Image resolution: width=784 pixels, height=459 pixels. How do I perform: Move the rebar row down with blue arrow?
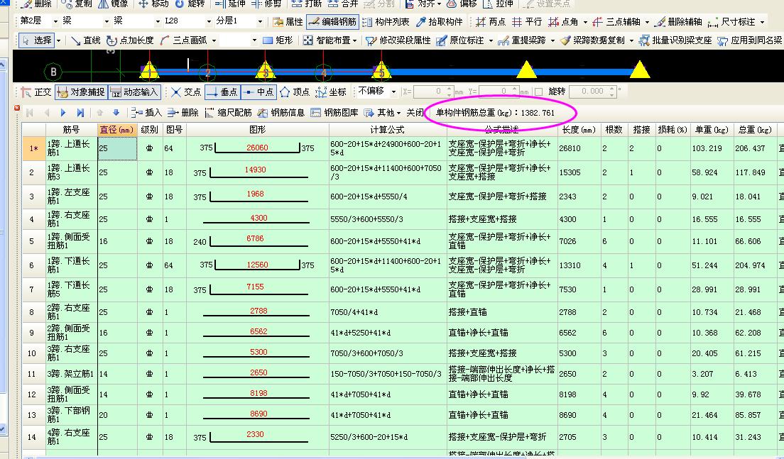[116, 113]
